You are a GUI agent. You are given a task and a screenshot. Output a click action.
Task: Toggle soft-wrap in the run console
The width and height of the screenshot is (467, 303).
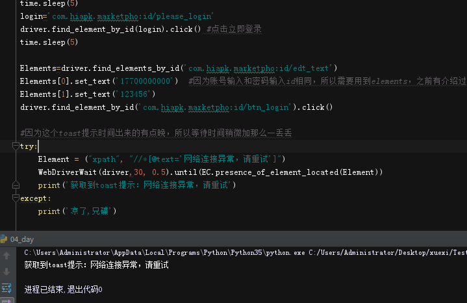tap(6, 288)
